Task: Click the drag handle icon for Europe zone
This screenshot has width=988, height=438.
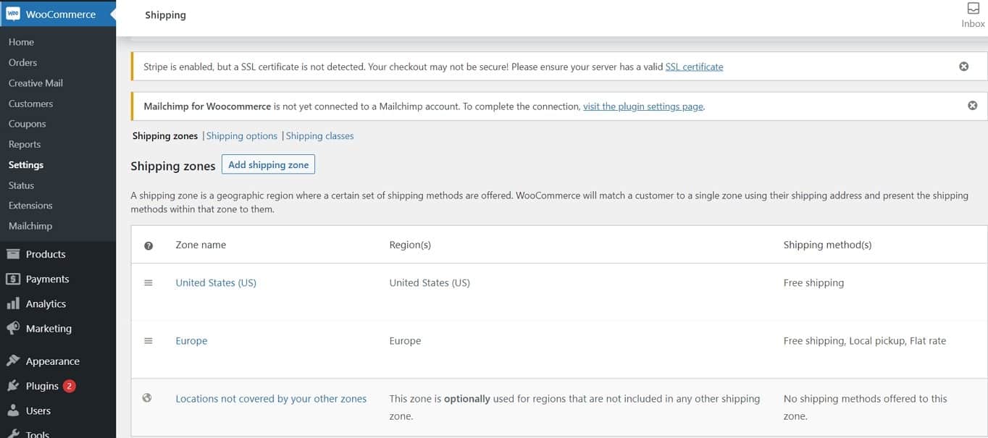Action: click(x=148, y=341)
